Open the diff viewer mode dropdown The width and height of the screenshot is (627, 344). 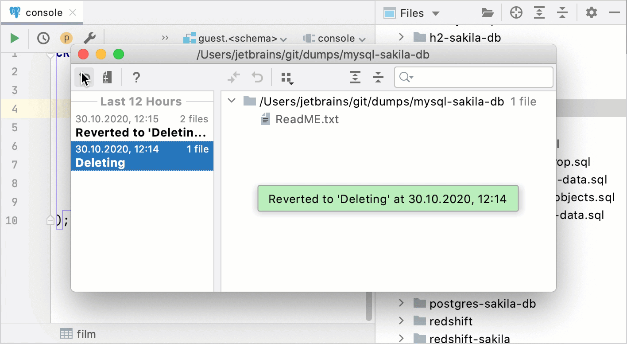coord(286,77)
